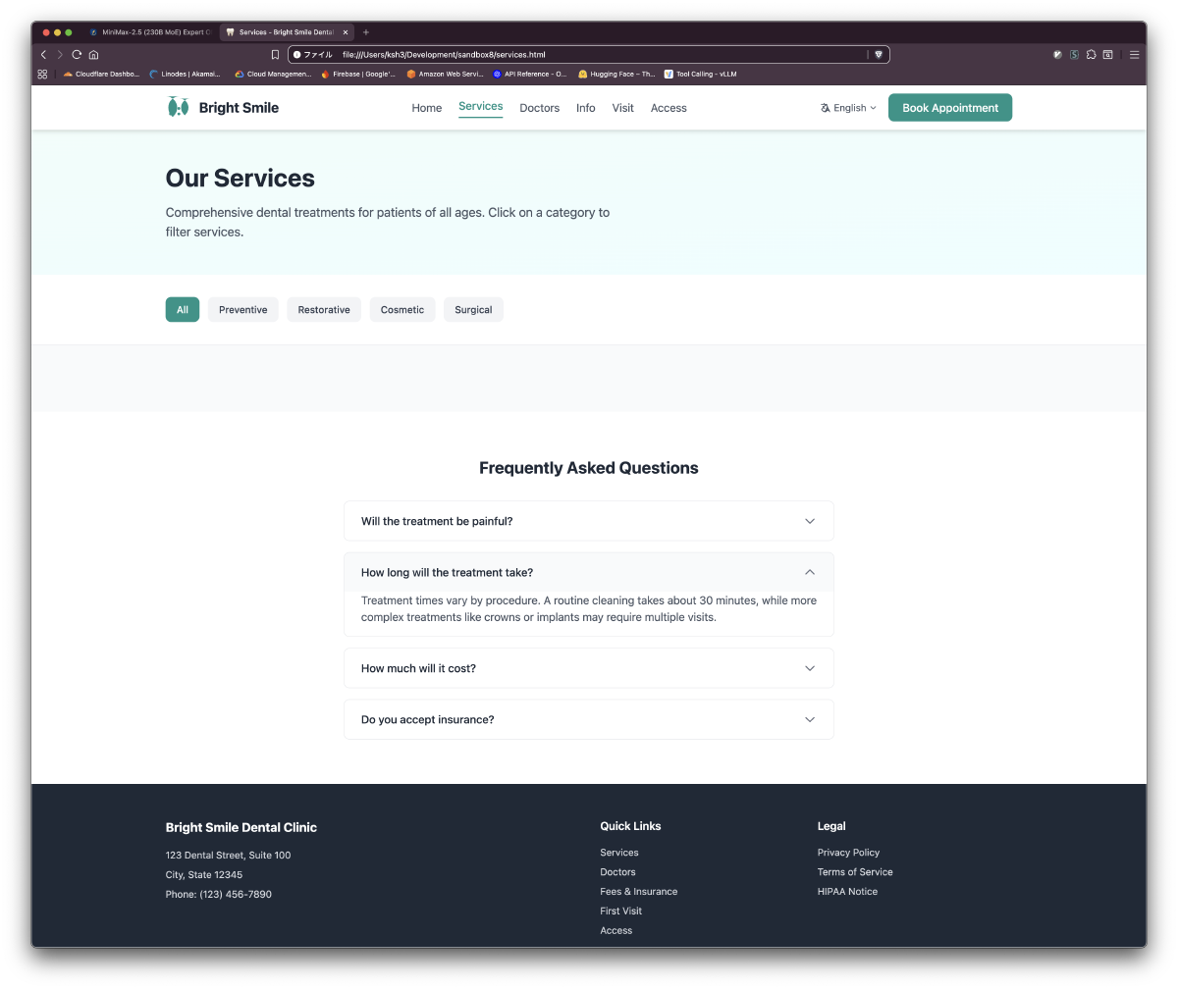The width and height of the screenshot is (1178, 989).
Task: Reload the page with the refresh icon
Action: point(77,55)
